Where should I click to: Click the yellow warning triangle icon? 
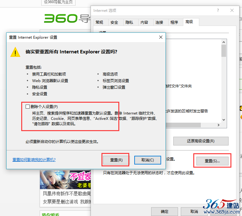tap(15, 52)
